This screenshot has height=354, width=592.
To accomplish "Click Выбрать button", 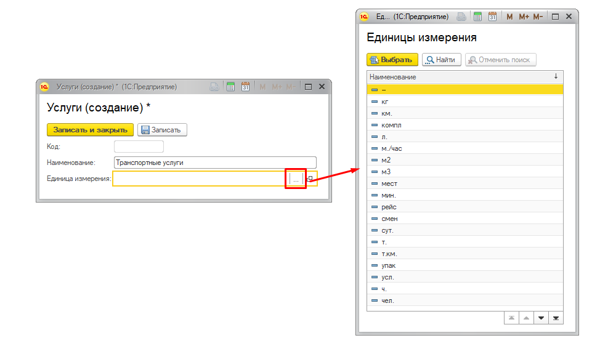I will coord(392,60).
